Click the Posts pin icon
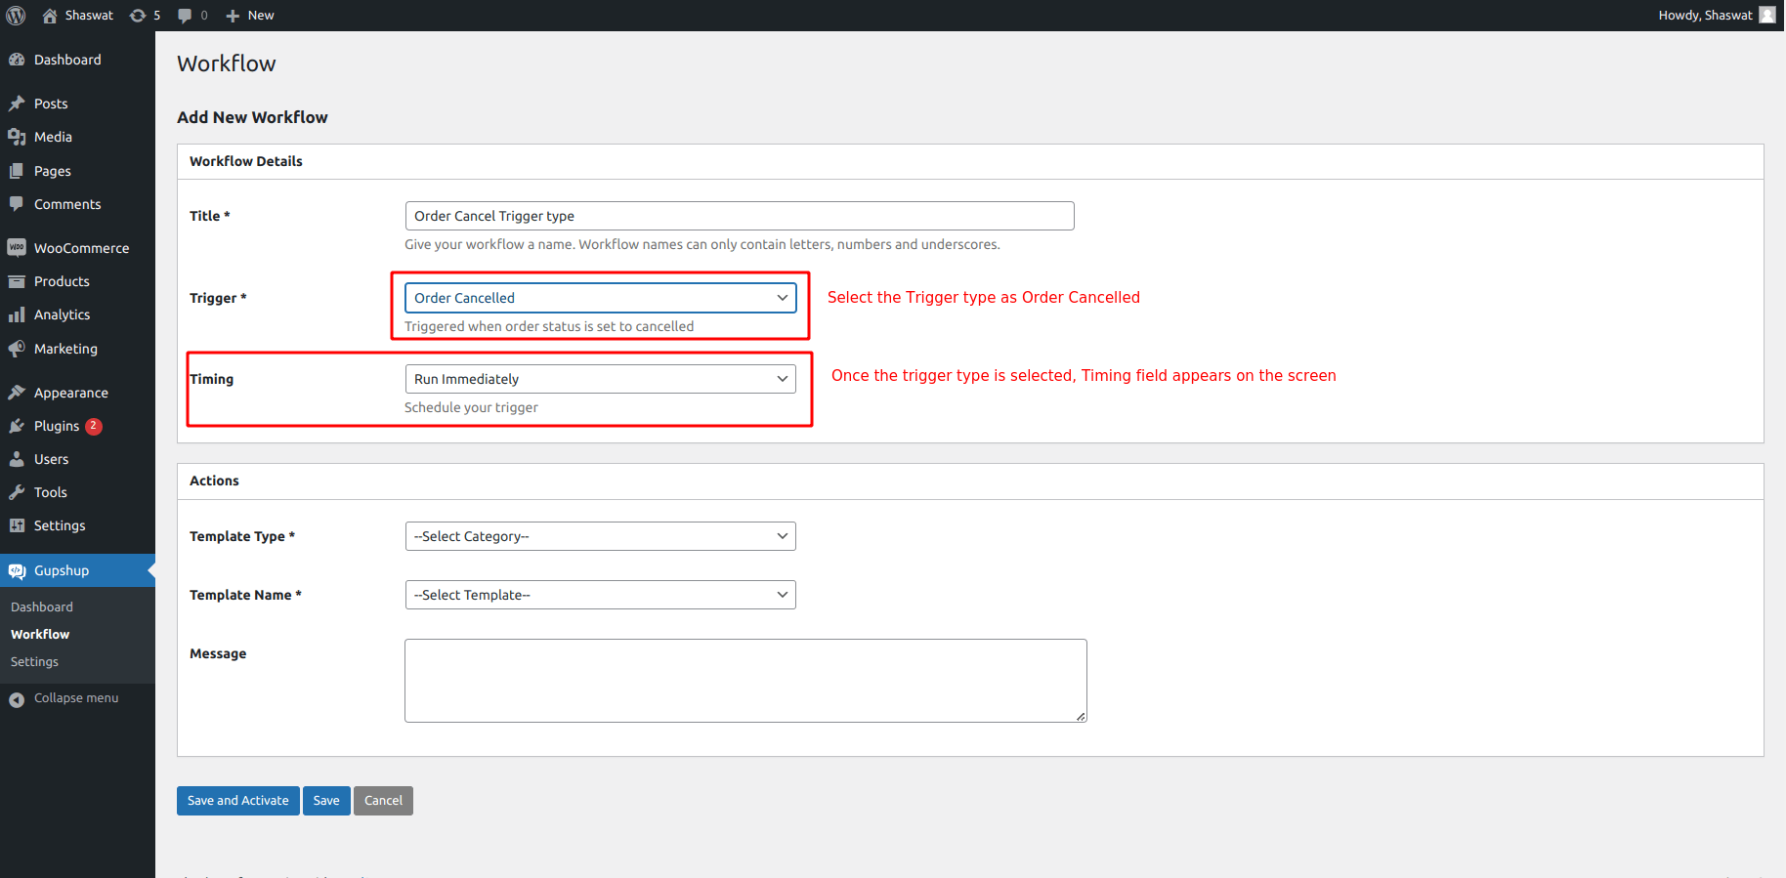This screenshot has width=1786, height=878. [x=17, y=104]
